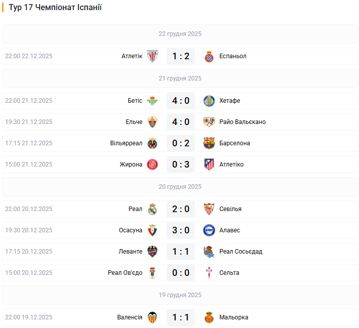Click the Жирона team name
This screenshot has height=328, width=359.
131,165
